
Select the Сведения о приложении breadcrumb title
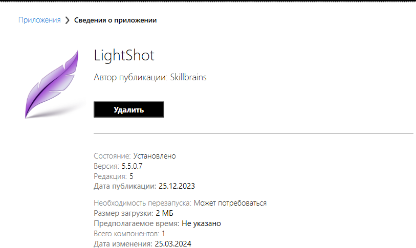point(116,20)
